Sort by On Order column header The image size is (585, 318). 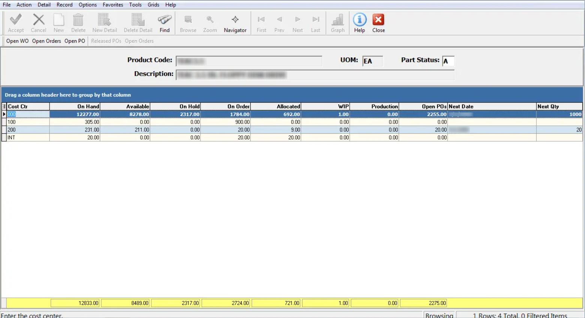point(226,106)
